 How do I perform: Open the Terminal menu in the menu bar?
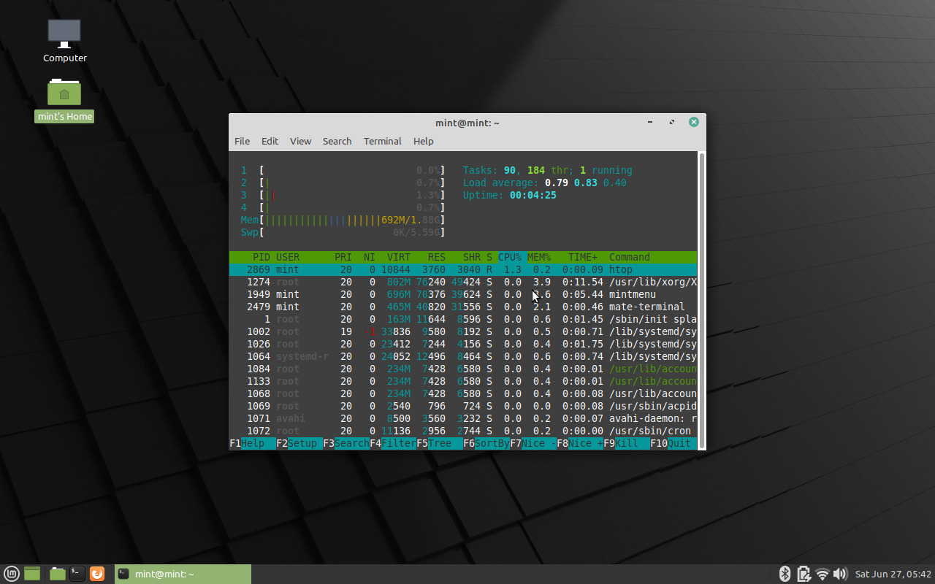pyautogui.click(x=382, y=142)
